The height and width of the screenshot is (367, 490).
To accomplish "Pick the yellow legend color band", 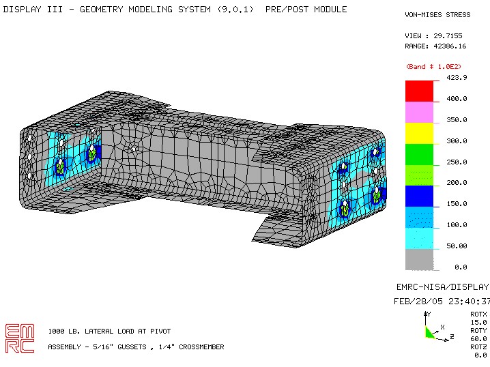I will point(419,133).
